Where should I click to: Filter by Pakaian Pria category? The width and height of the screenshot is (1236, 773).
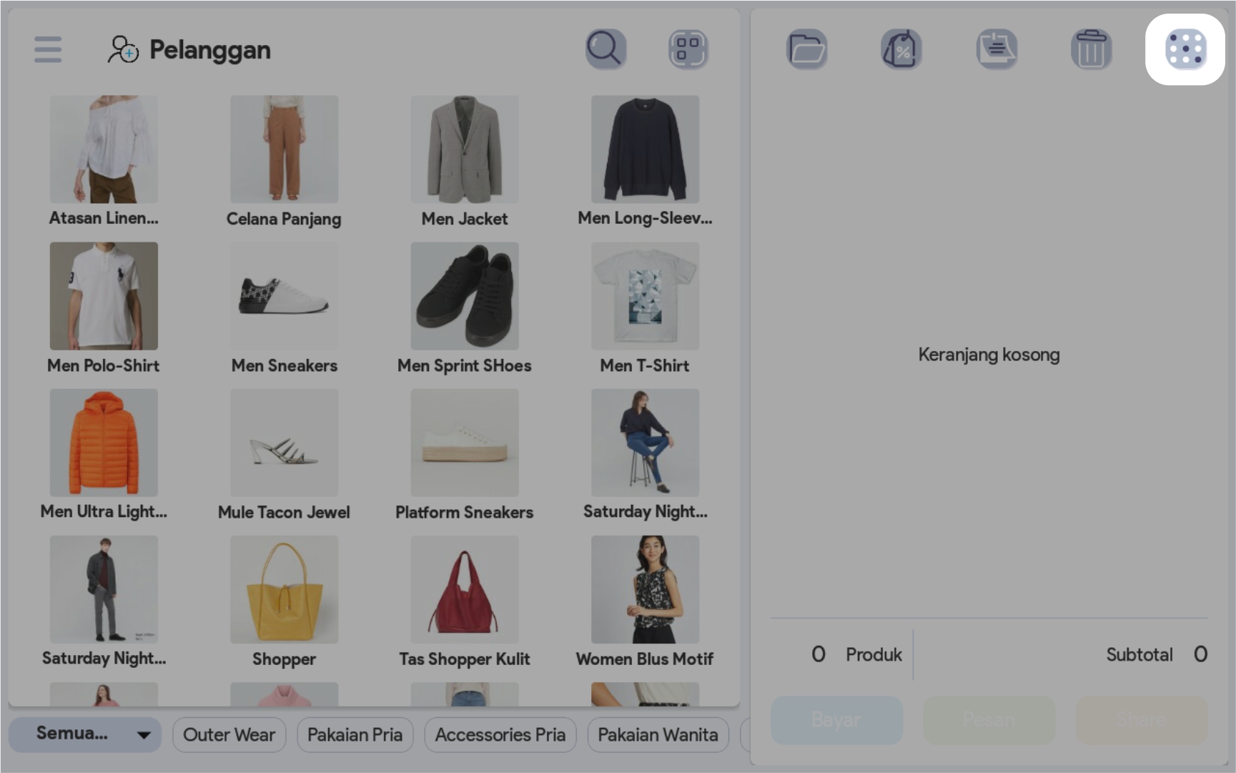[x=355, y=734]
